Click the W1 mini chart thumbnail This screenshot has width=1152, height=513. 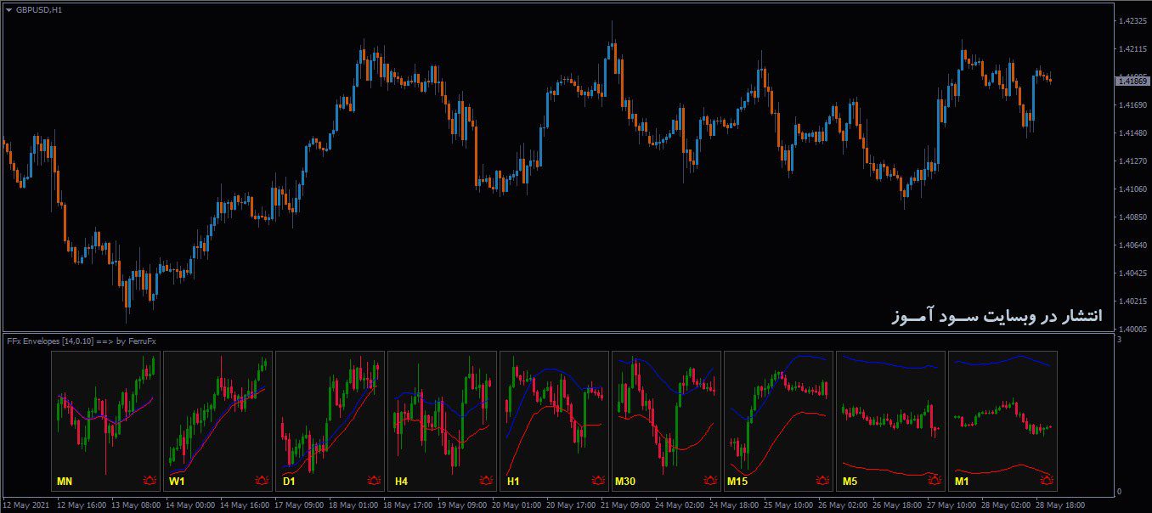click(x=217, y=420)
